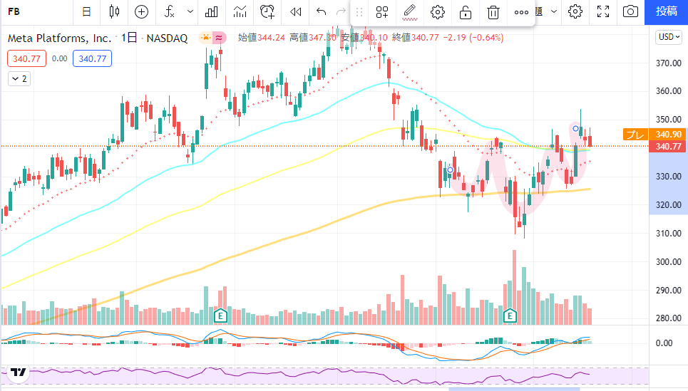Undo the last chart action
Image resolution: width=688 pixels, height=391 pixels.
point(321,12)
